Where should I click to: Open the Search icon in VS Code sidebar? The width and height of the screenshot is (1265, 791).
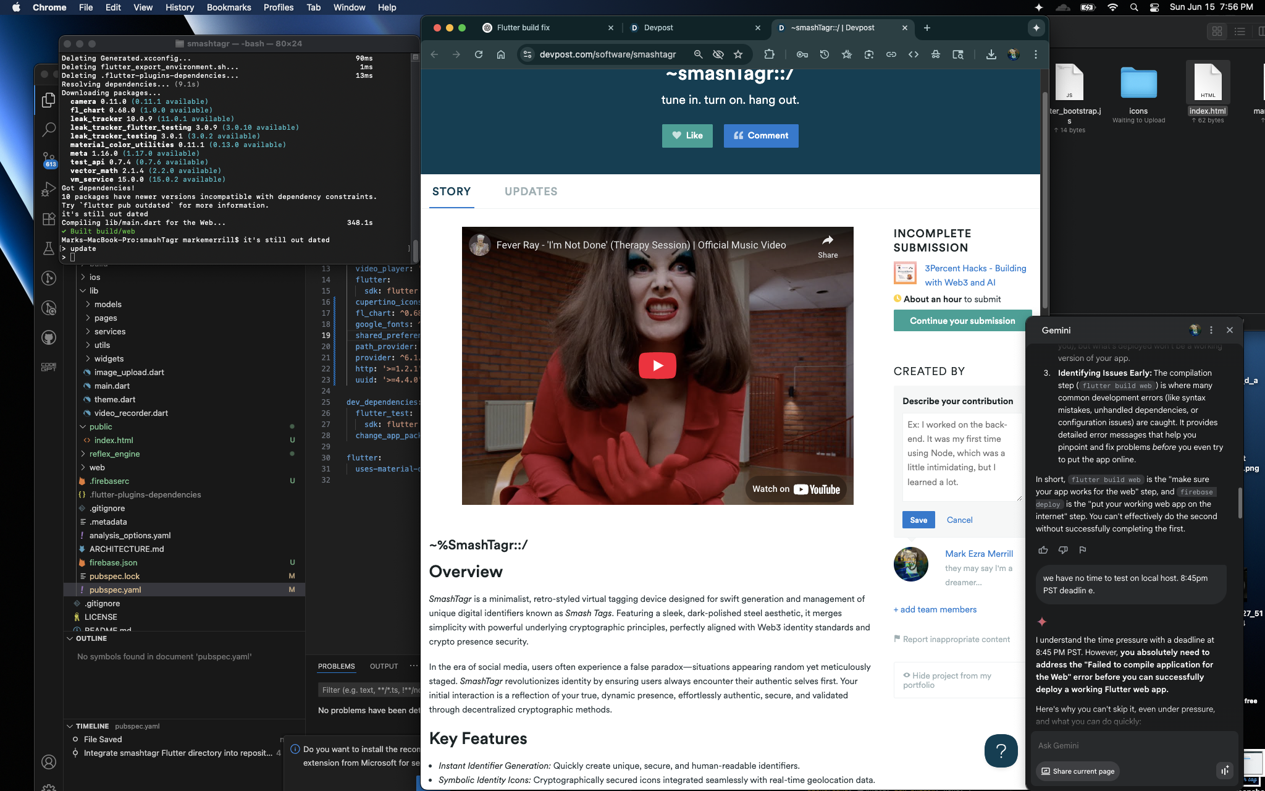click(x=49, y=129)
